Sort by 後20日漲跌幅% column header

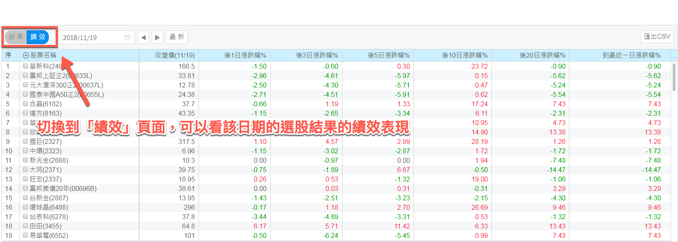click(x=530, y=56)
